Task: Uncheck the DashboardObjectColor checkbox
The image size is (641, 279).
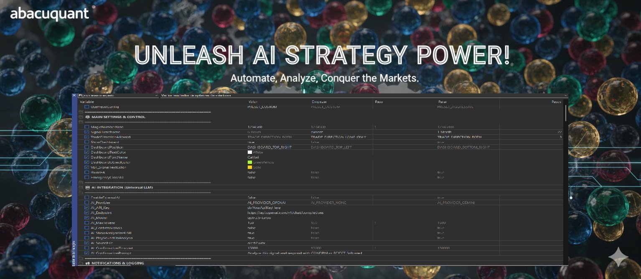Action: pyautogui.click(x=87, y=162)
